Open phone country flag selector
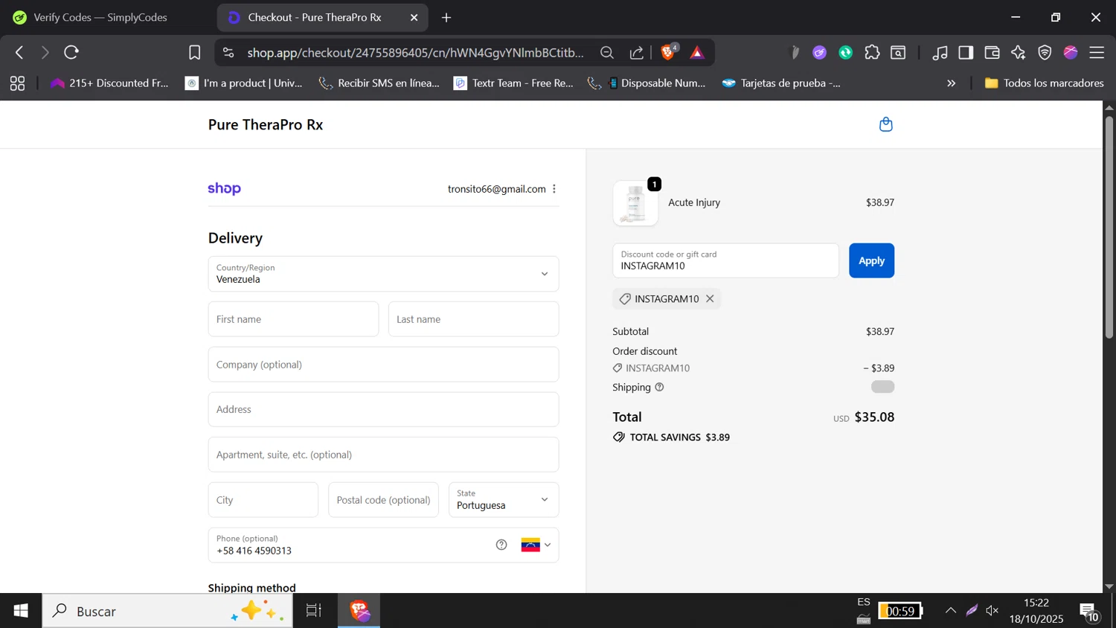1116x628 pixels. point(536,545)
